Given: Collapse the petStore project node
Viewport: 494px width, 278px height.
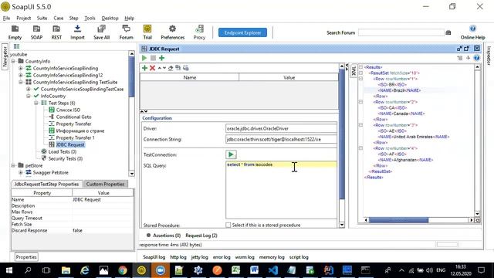Looking at the screenshot, I should point(13,165).
